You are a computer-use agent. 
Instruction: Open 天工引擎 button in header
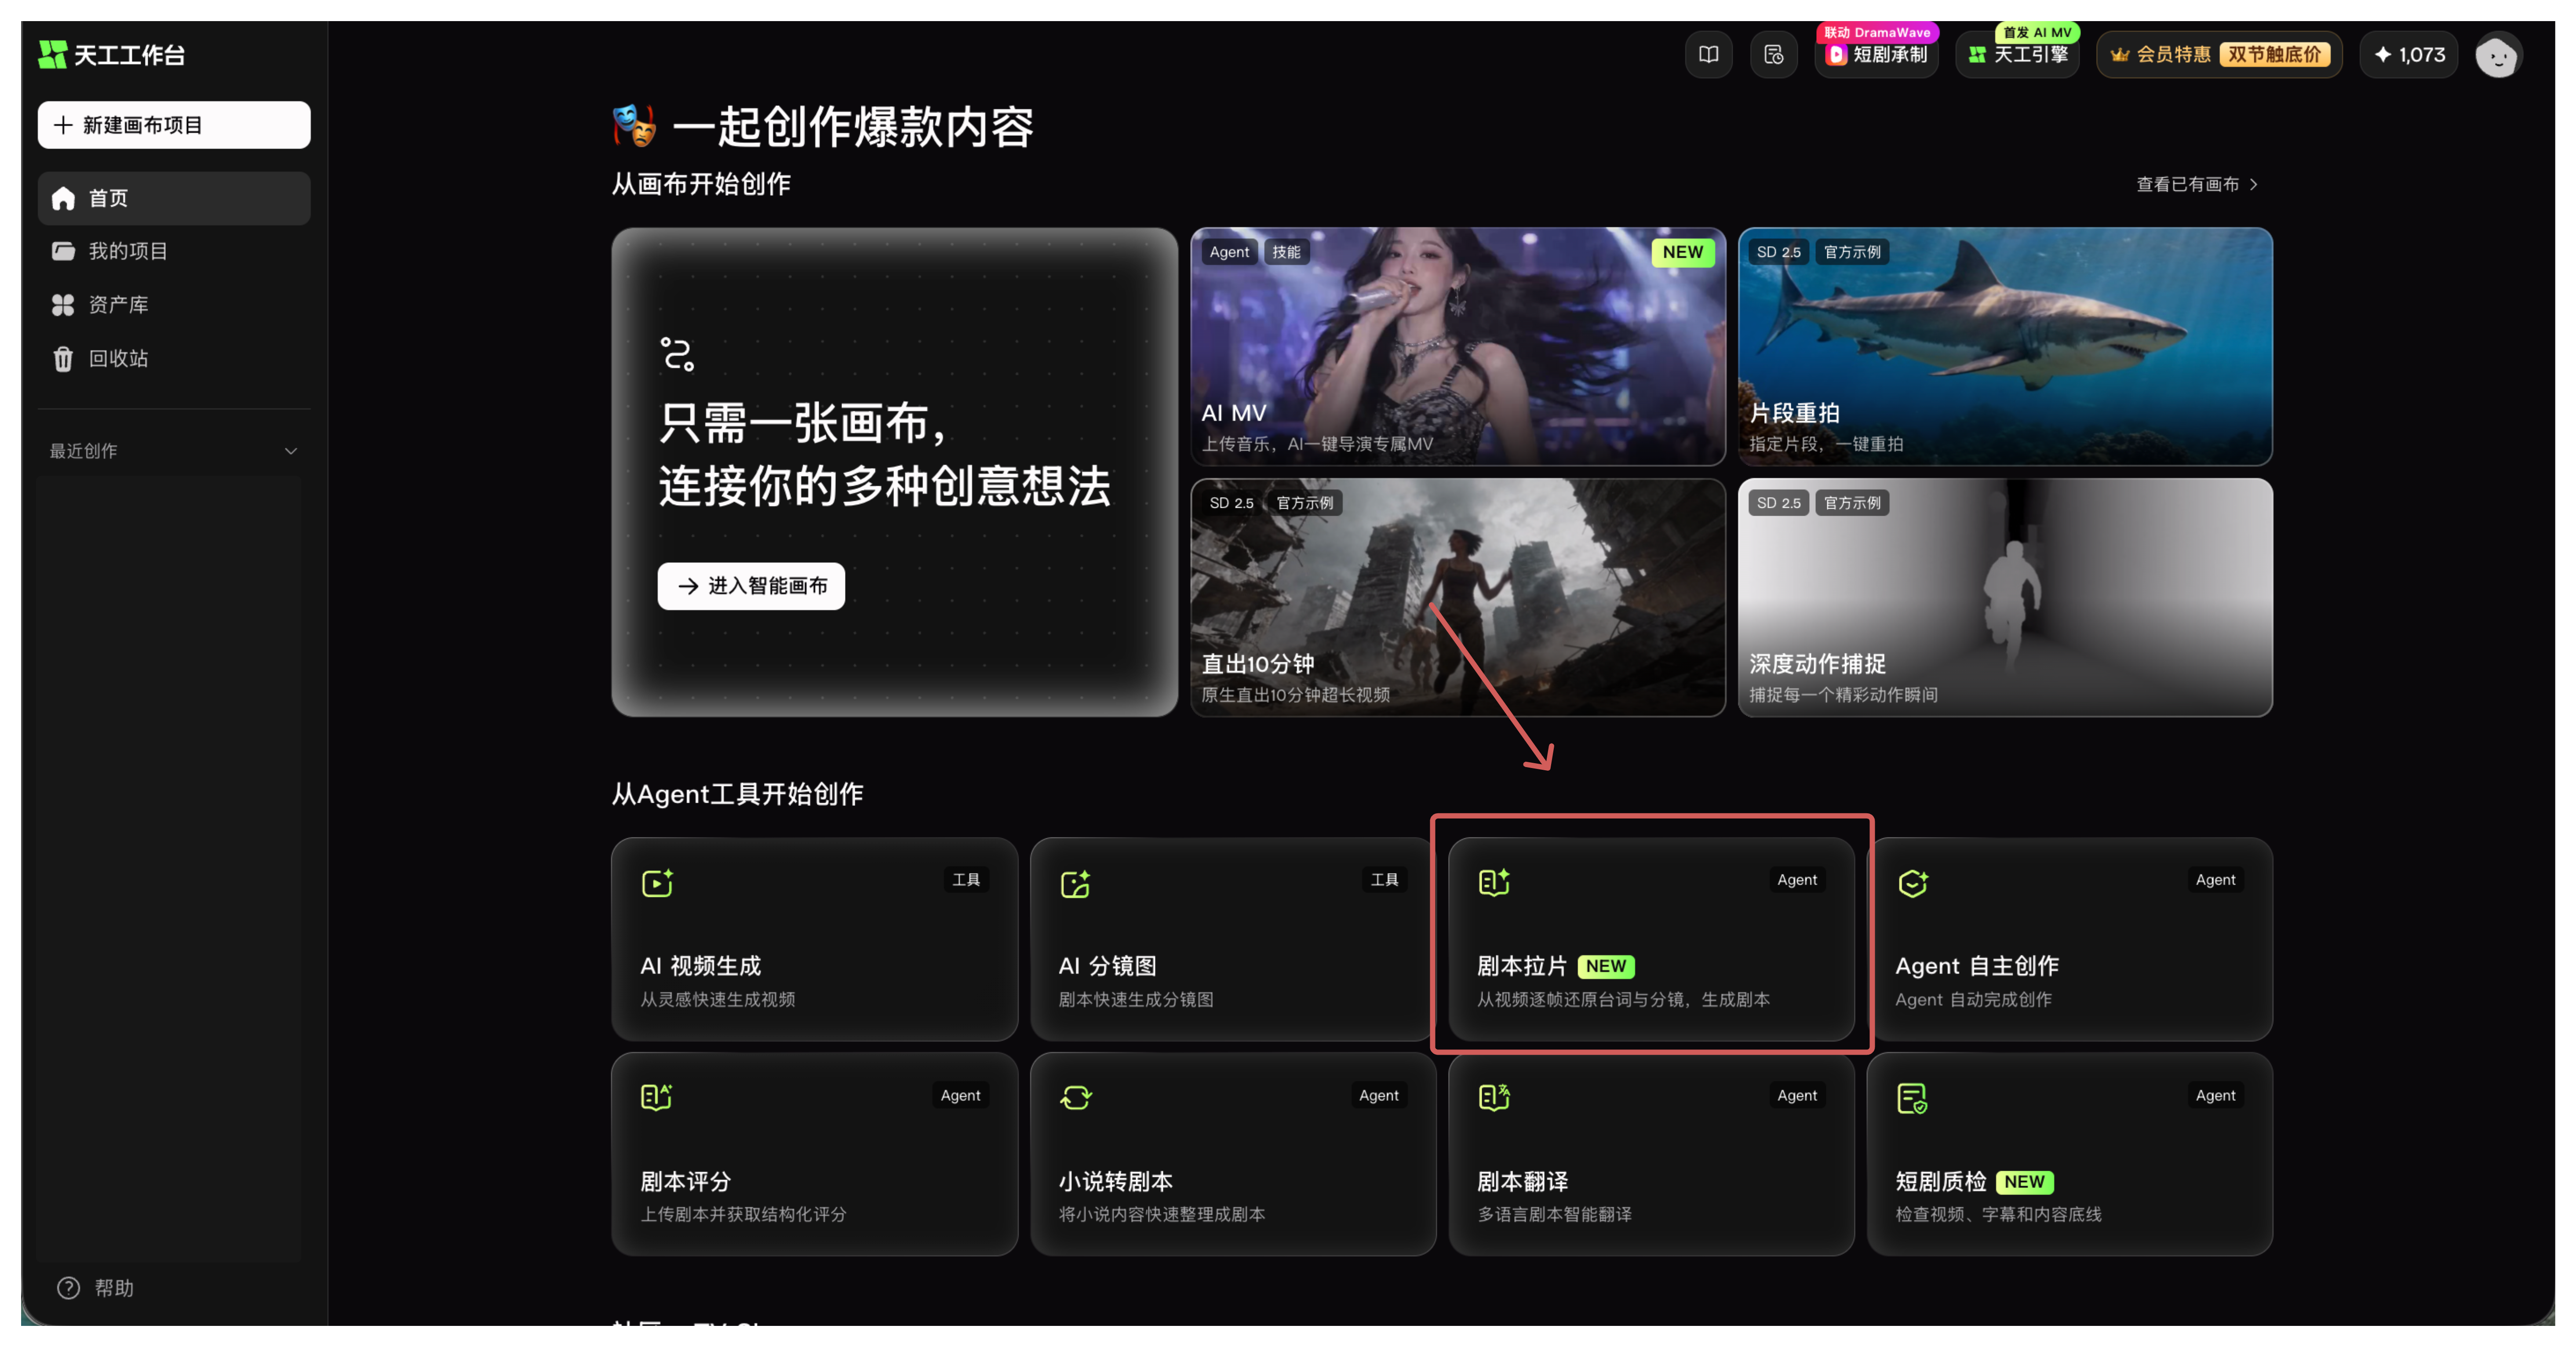point(2017,55)
